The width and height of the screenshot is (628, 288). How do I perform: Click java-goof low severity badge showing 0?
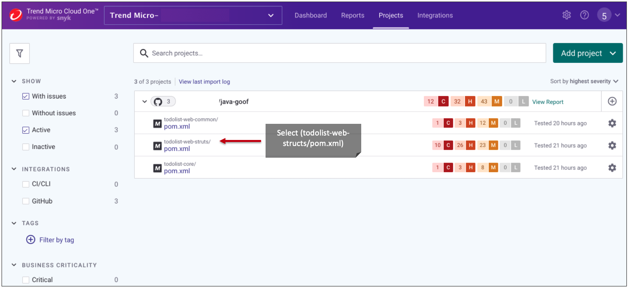[516, 102]
